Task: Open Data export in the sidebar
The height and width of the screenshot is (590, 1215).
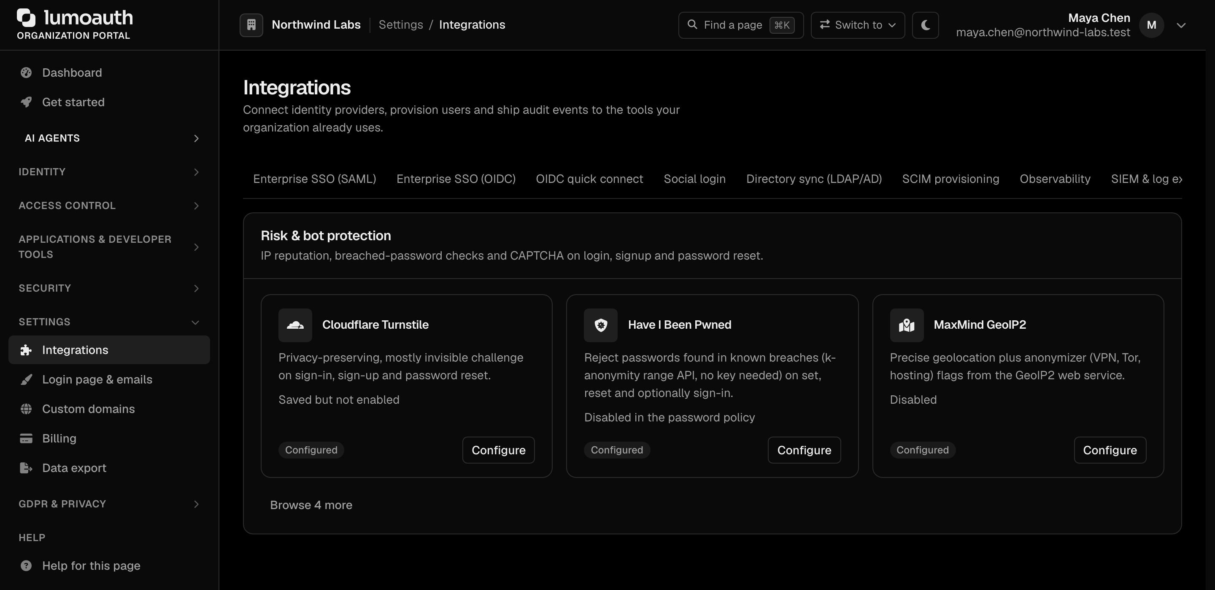Action: click(x=109, y=468)
